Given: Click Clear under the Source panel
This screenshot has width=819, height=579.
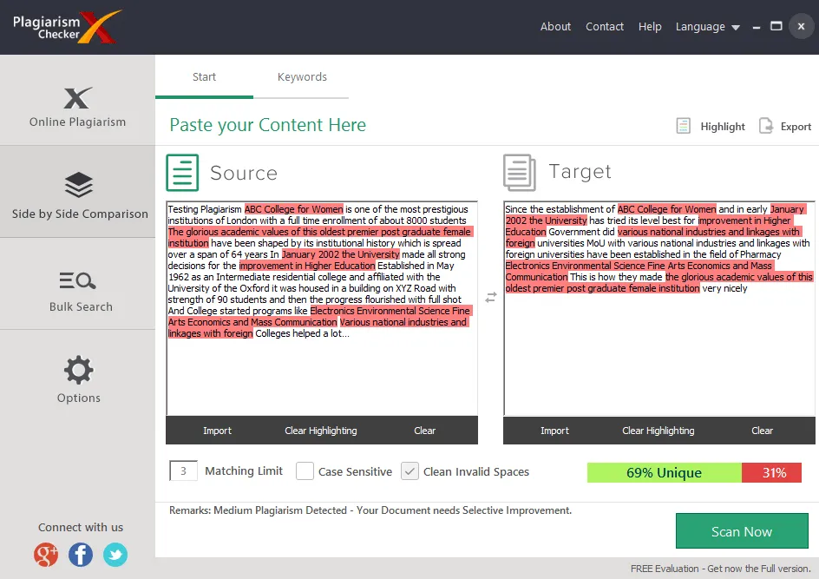Looking at the screenshot, I should tap(424, 431).
